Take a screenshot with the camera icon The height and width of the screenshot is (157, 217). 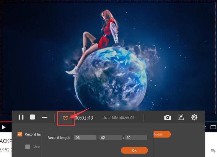click(x=167, y=117)
